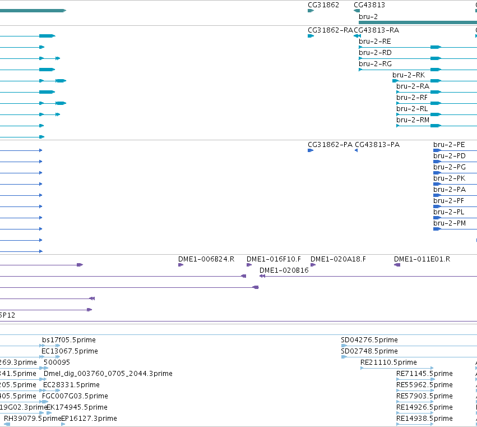Click the CG31862 gene label

coord(323,5)
